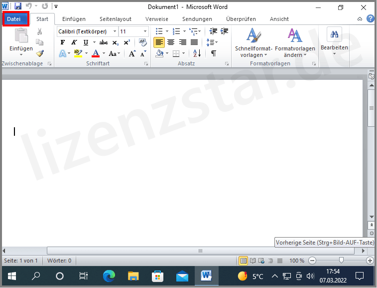The height and width of the screenshot is (288, 377).
Task: Open the Verweise ribbon tab
Action: click(157, 19)
